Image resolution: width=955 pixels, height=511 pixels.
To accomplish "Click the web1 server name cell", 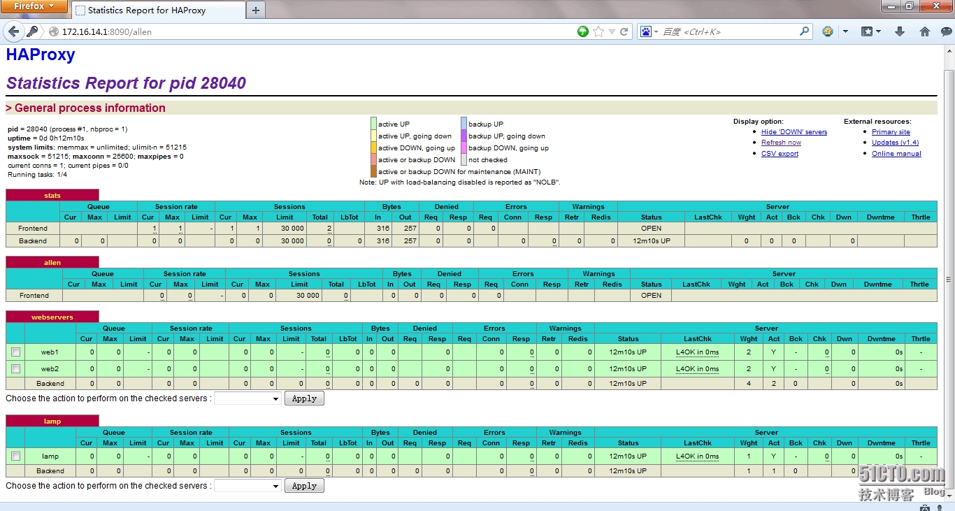I will coord(50,352).
